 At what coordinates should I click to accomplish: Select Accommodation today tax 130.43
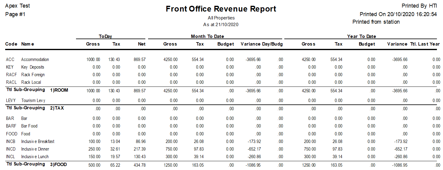[x=114, y=59]
